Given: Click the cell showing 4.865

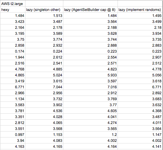Looking at the screenshot, I should pos(13,75).
